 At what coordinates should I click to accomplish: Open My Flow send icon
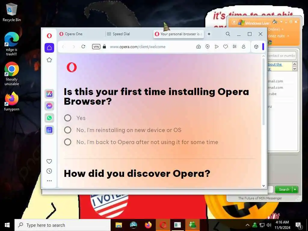(217, 47)
